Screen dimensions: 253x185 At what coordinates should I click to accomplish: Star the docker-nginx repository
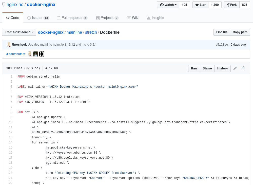pyautogui.click(x=200, y=5)
